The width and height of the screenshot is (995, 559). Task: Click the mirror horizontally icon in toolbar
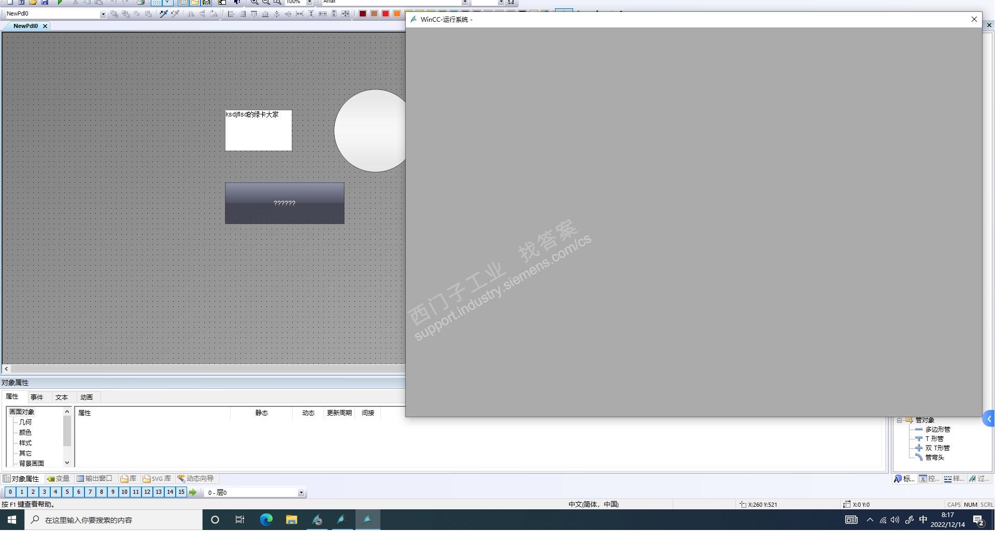(x=191, y=14)
